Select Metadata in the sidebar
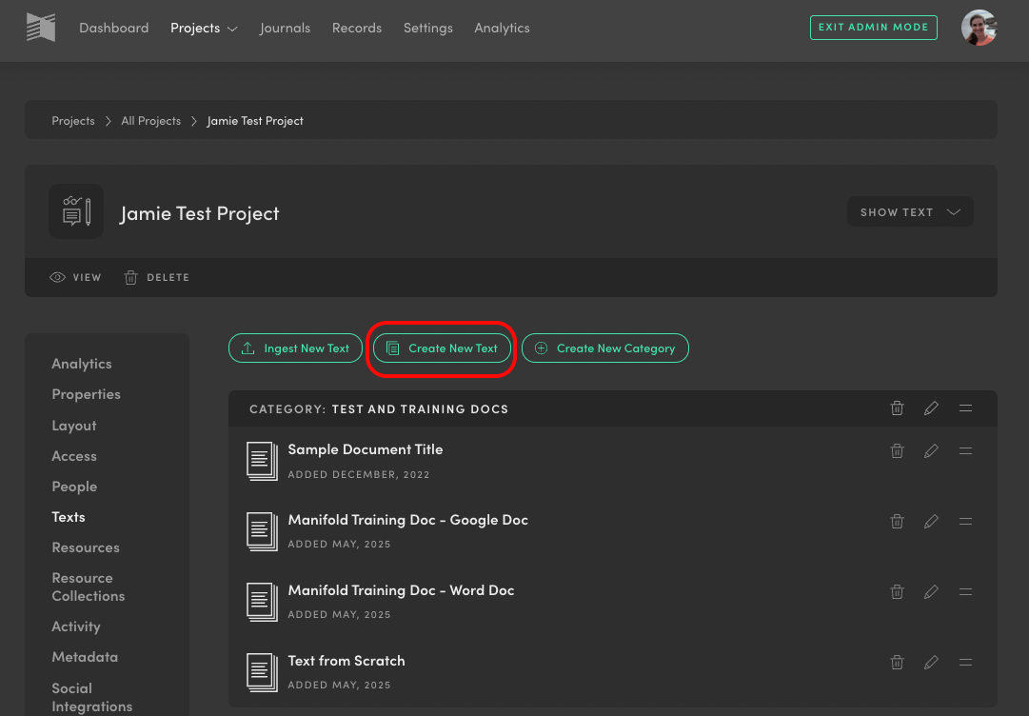Viewport: 1029px width, 716px height. [85, 656]
